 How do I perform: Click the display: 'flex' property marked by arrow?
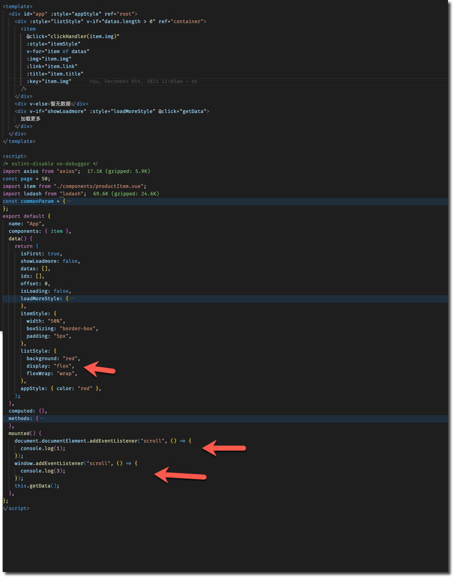coord(50,366)
